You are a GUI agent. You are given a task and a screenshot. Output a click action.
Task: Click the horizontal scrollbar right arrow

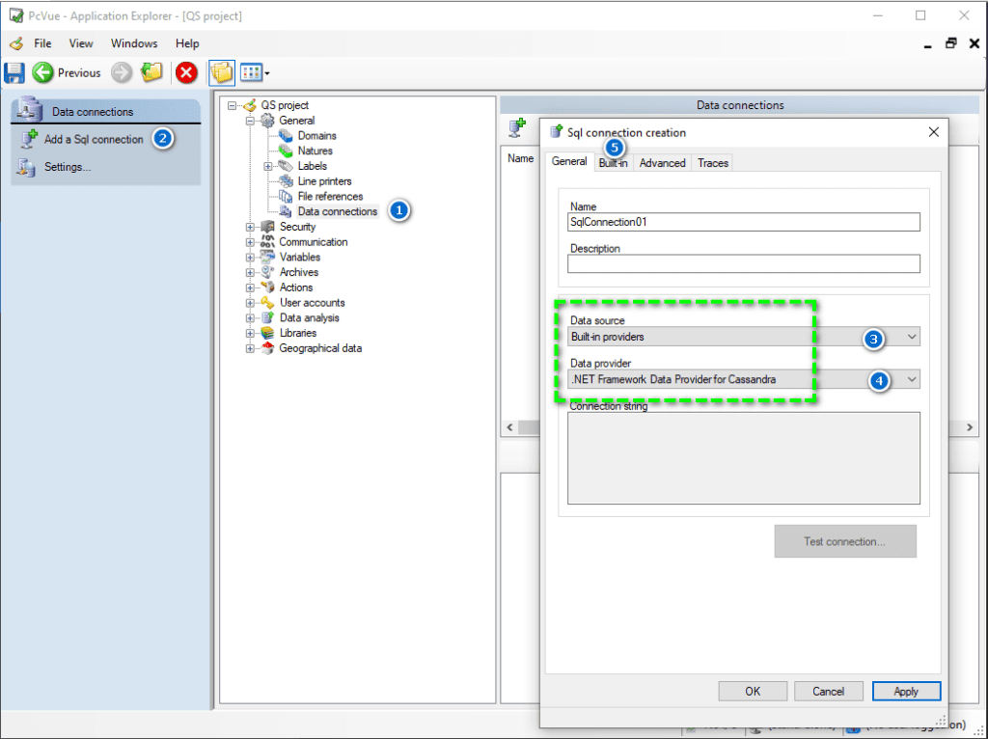[970, 427]
